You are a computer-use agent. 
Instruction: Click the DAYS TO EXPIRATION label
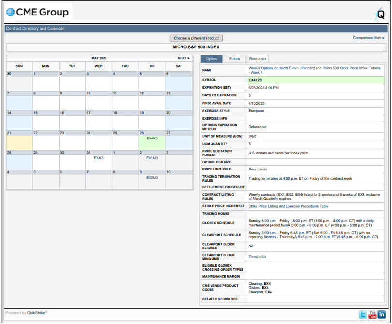(x=219, y=95)
